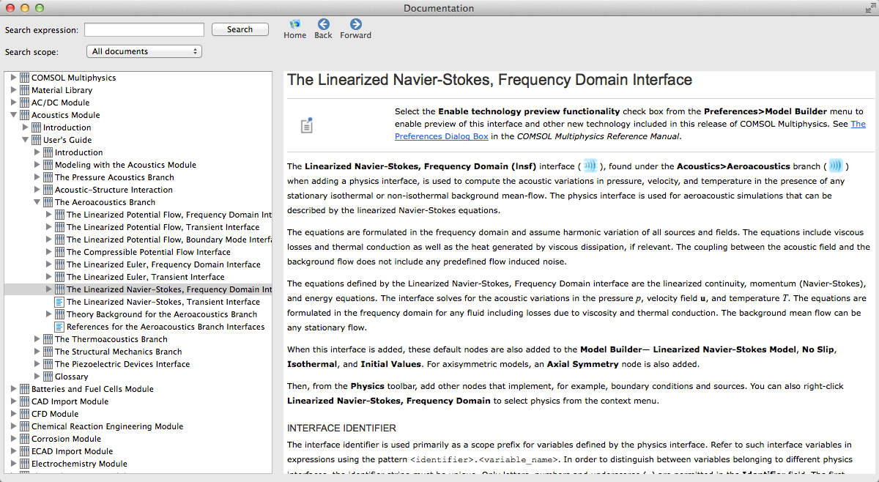Click book icon next to User's Guide
Screen dimensions: 879x482
click(37, 140)
